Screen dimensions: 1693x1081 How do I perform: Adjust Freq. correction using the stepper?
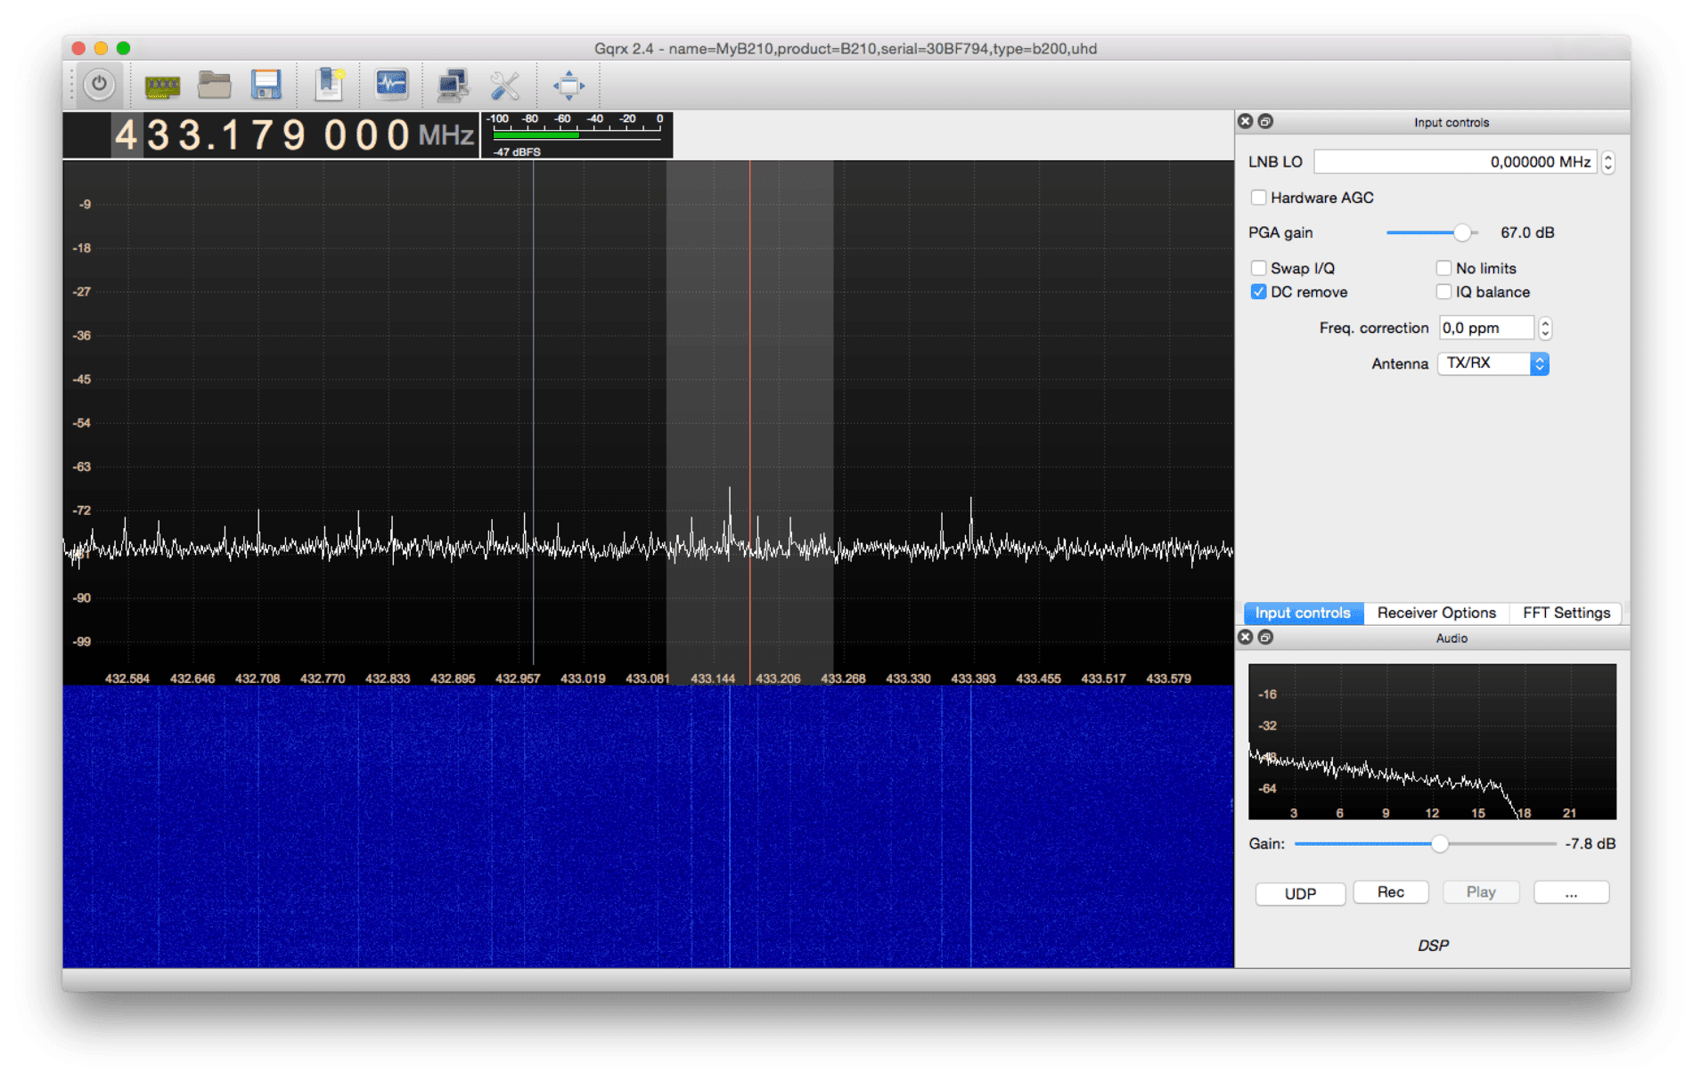1545,328
